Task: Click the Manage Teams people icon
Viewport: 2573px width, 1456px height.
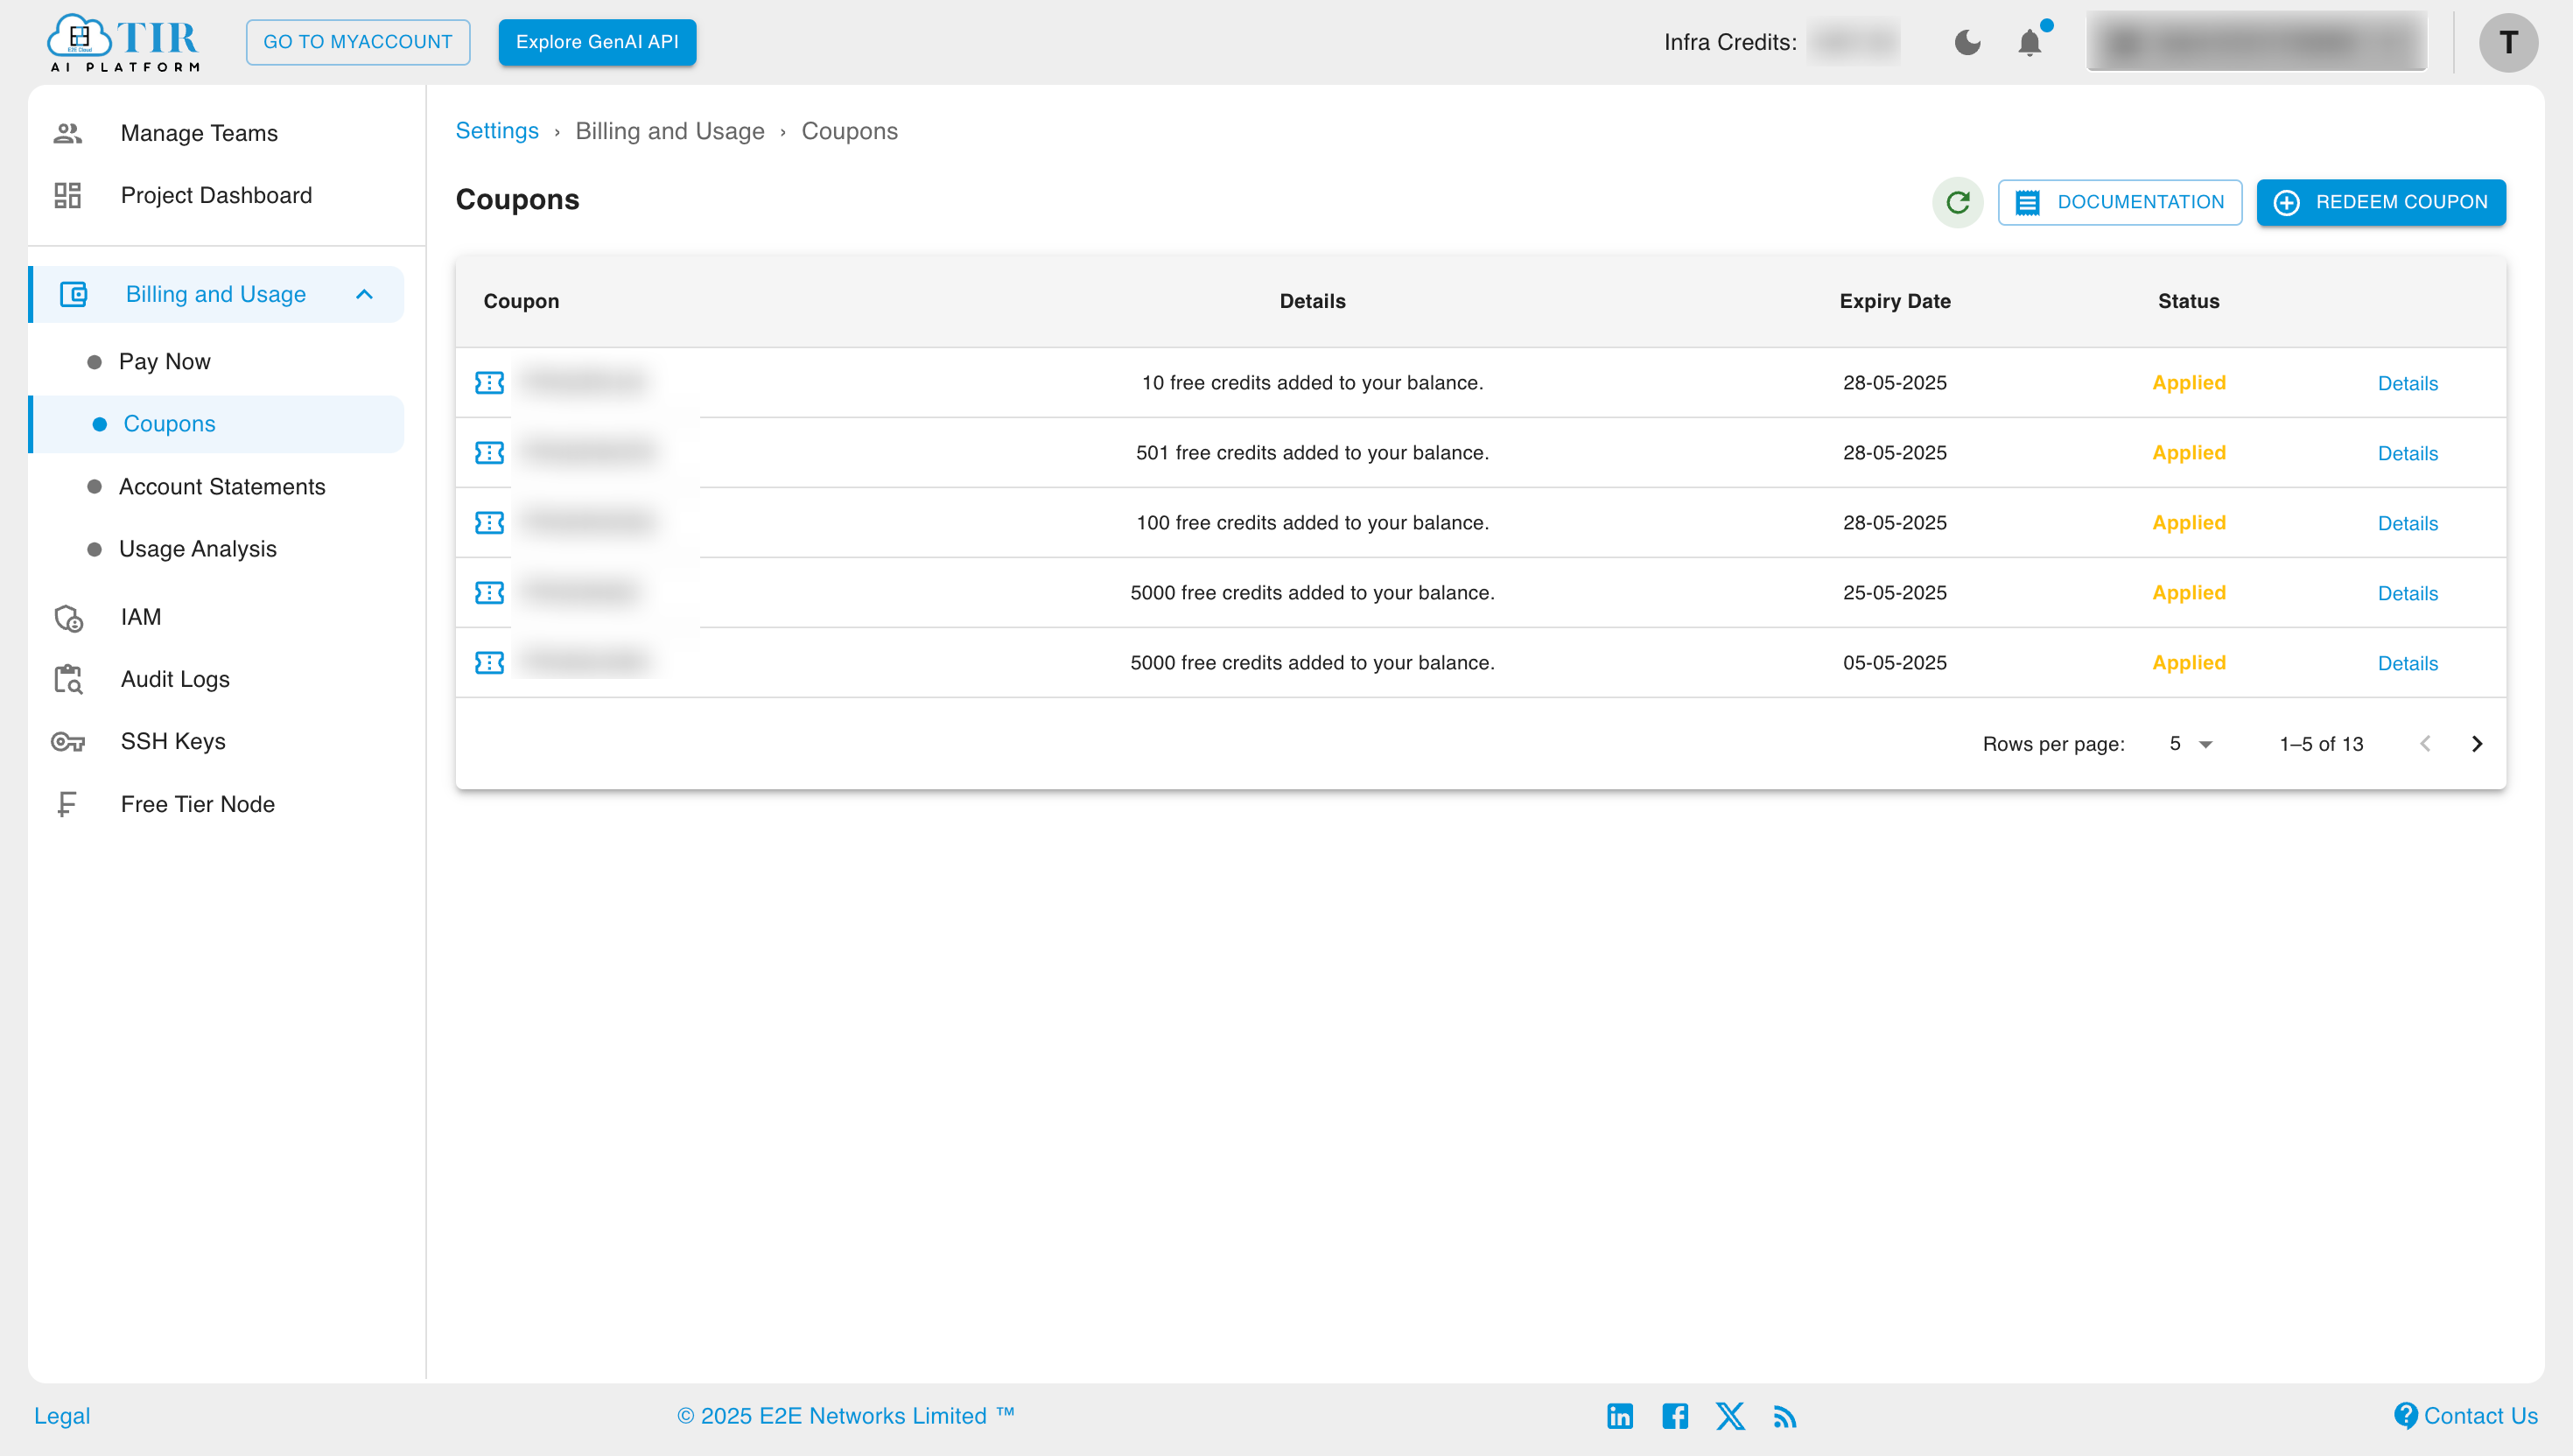Action: point(67,133)
